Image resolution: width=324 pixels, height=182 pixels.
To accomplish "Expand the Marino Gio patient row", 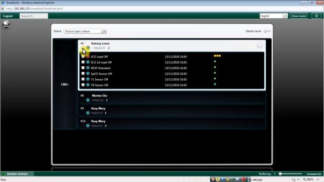I will [x=172, y=98].
